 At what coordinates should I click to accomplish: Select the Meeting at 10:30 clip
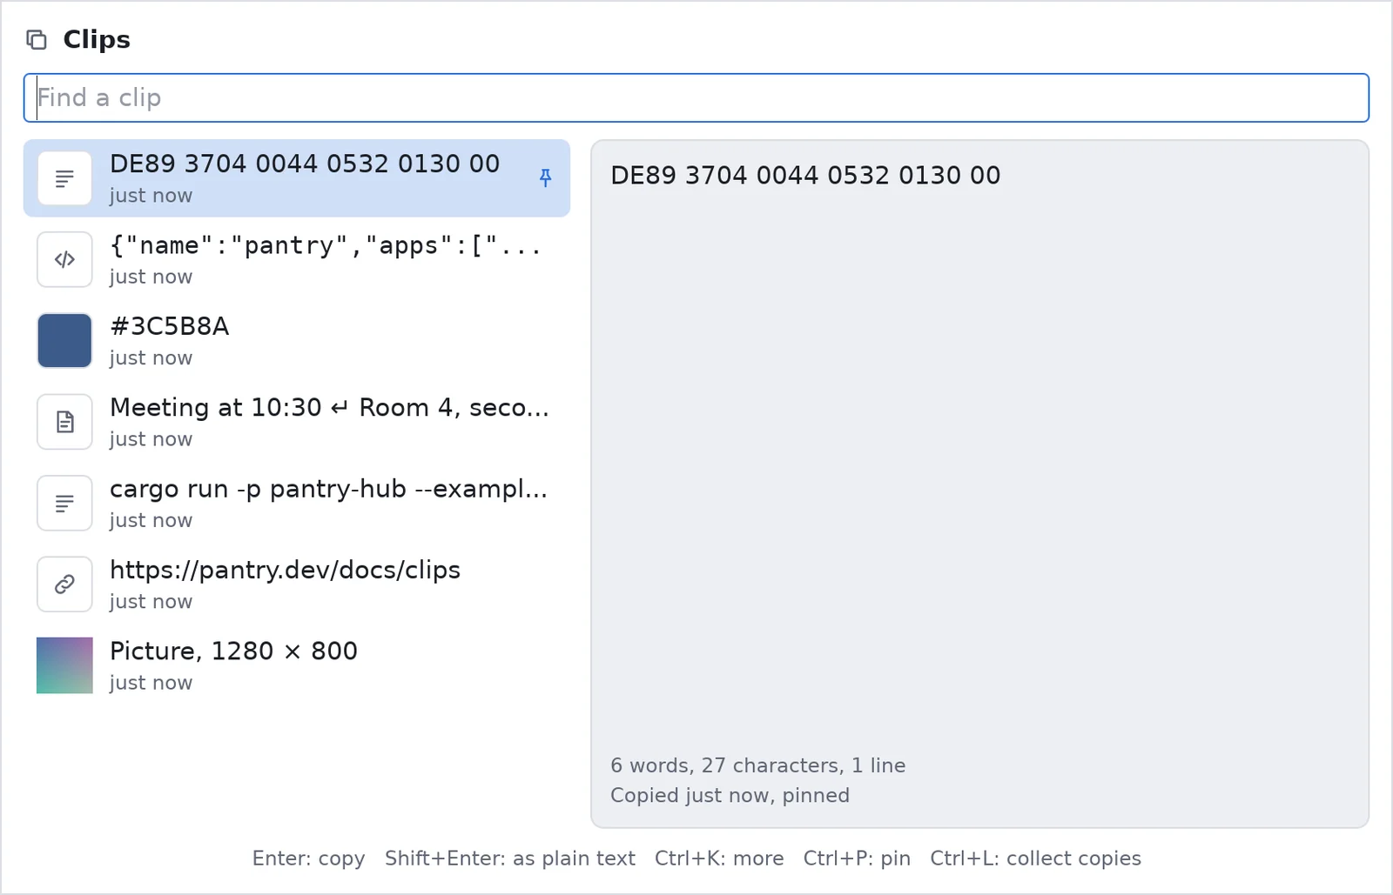click(297, 422)
